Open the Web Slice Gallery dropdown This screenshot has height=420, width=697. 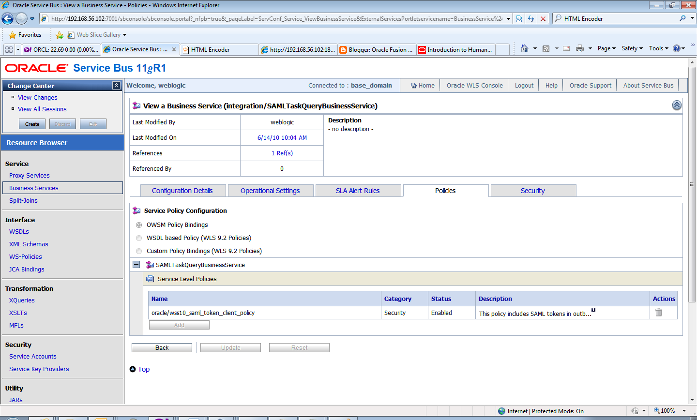(124, 35)
